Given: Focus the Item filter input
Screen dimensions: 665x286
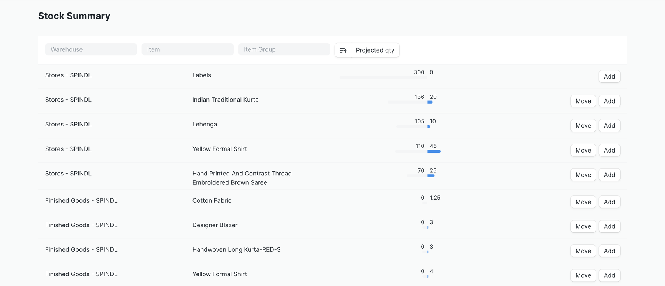Looking at the screenshot, I should pyautogui.click(x=187, y=49).
